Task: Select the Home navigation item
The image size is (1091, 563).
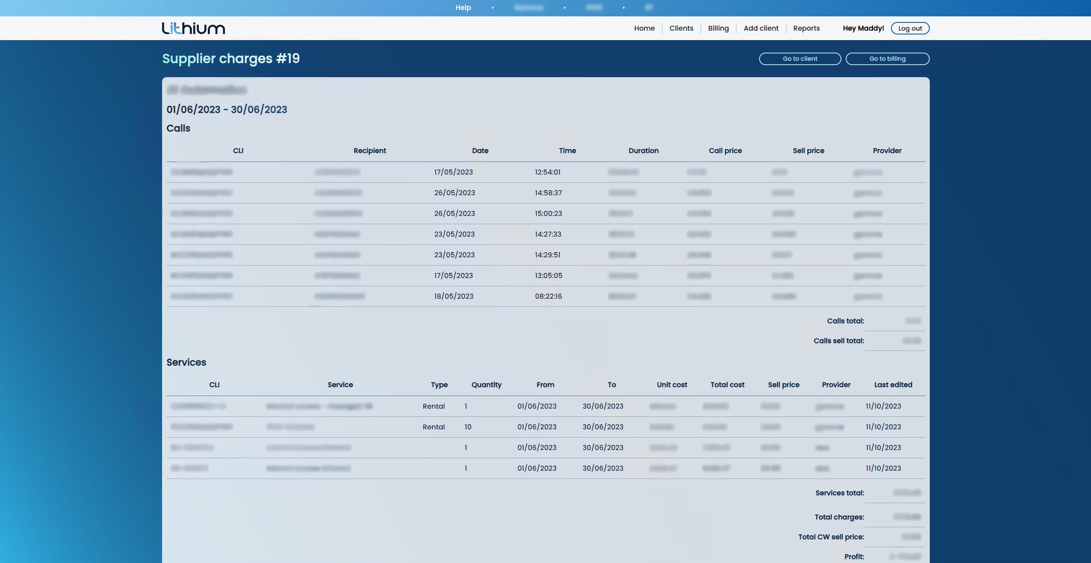Action: 644,28
